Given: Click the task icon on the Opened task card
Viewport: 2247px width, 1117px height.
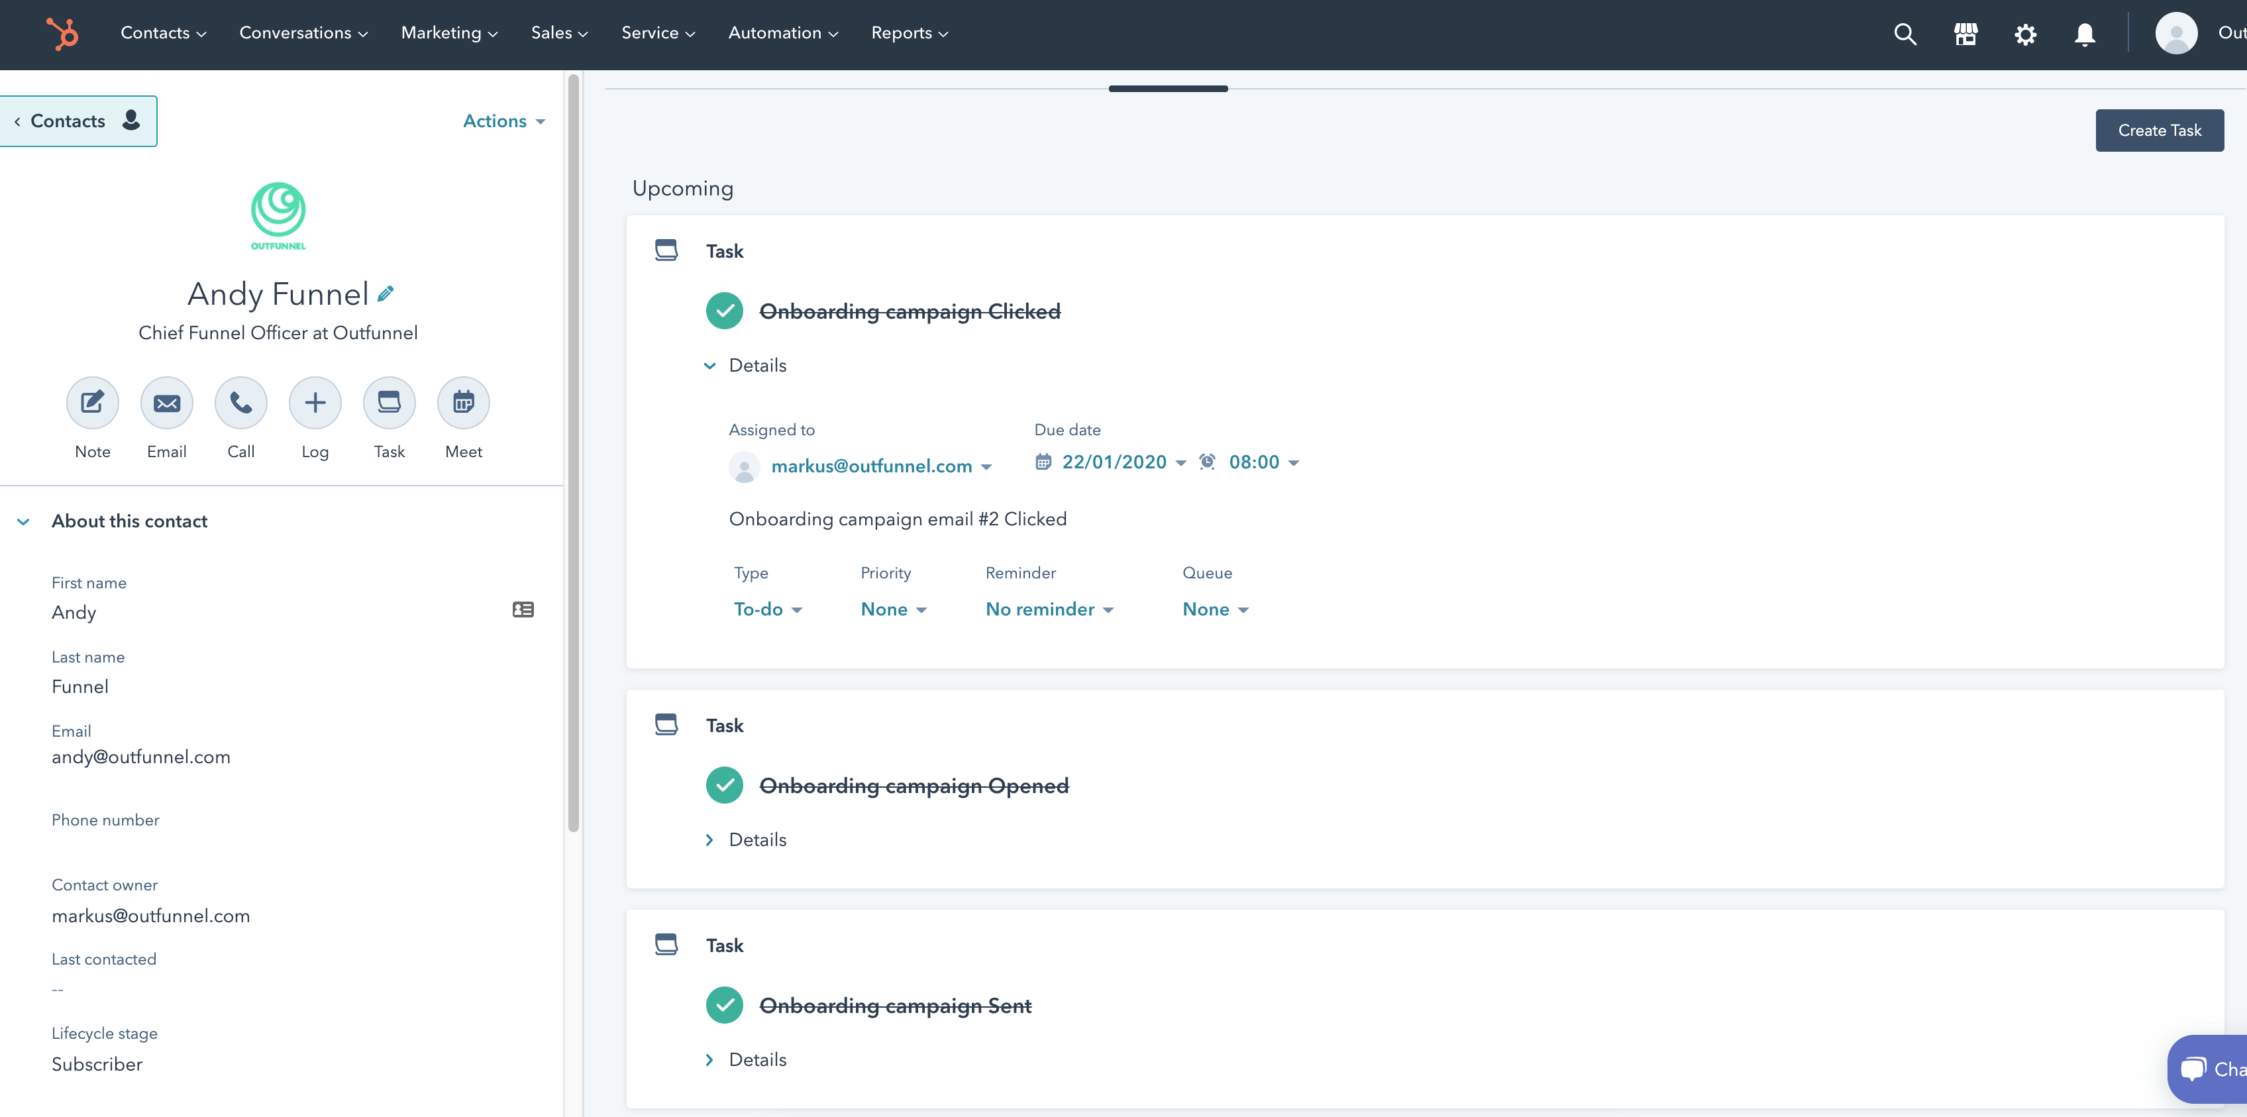Looking at the screenshot, I should point(666,724).
